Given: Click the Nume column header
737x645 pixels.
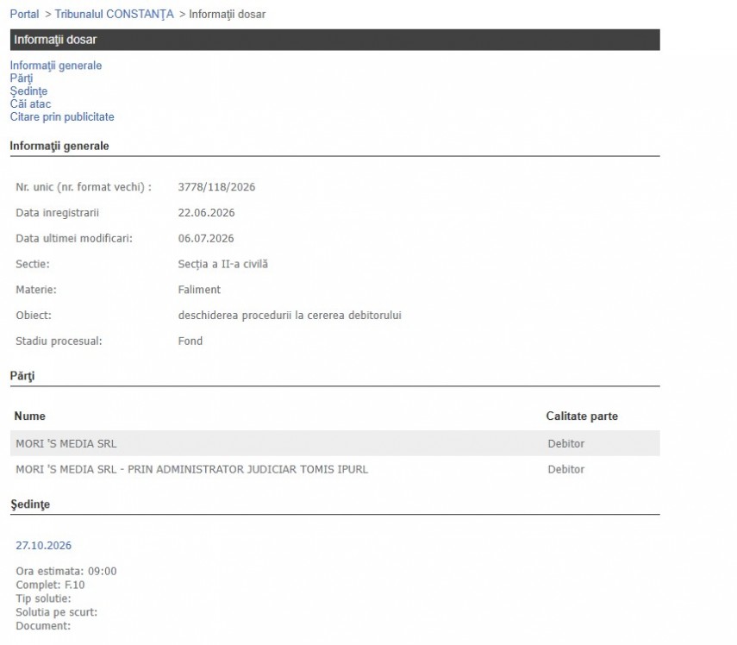Looking at the screenshot, I should coord(29,416).
